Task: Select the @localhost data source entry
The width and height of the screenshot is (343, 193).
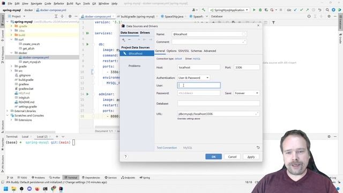Action: (137, 54)
